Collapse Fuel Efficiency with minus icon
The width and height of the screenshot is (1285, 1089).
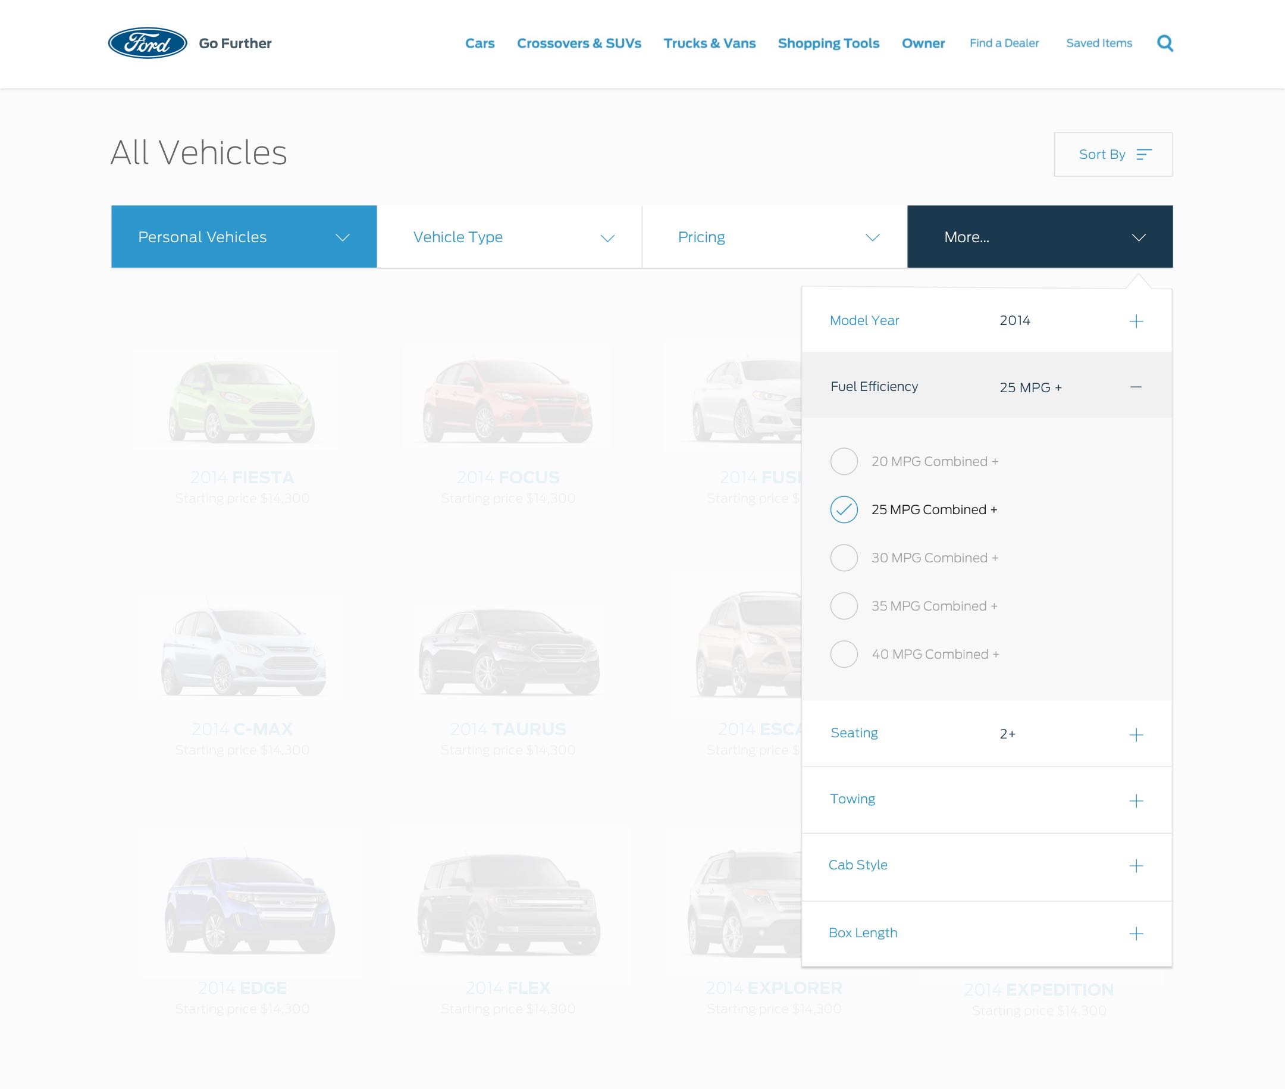(x=1136, y=387)
